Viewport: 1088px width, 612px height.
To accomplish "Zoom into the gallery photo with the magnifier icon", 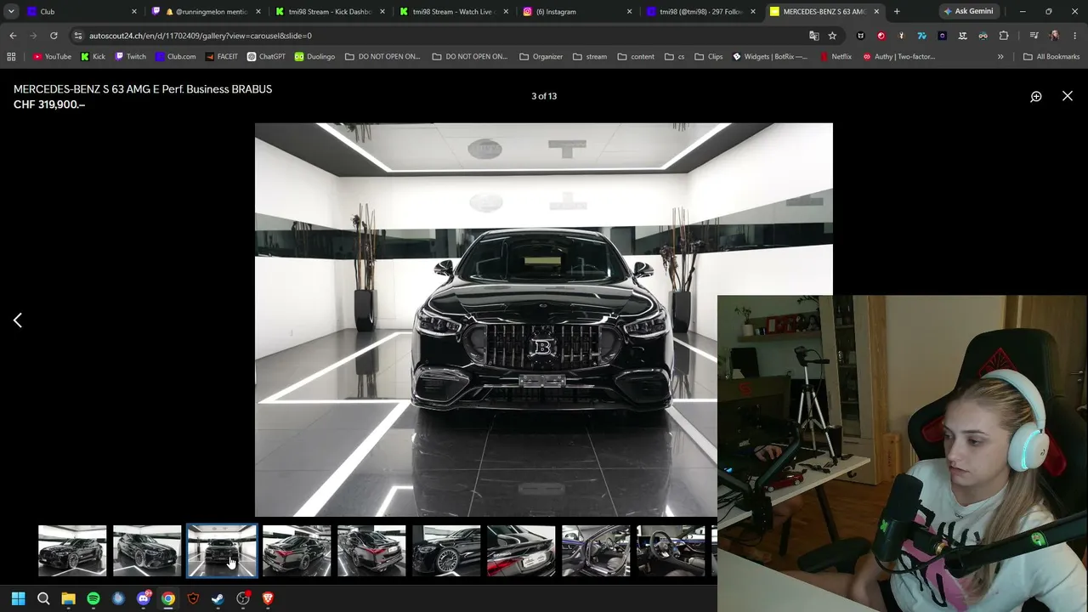I will tap(1036, 97).
